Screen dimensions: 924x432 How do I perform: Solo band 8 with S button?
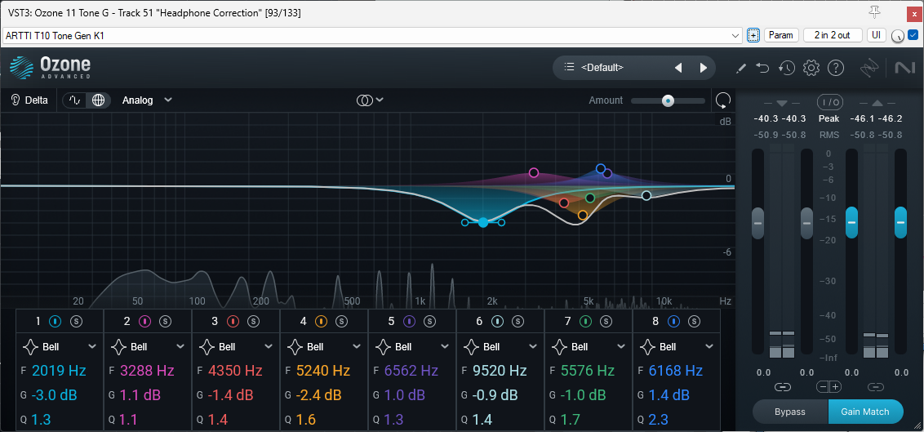coord(694,321)
